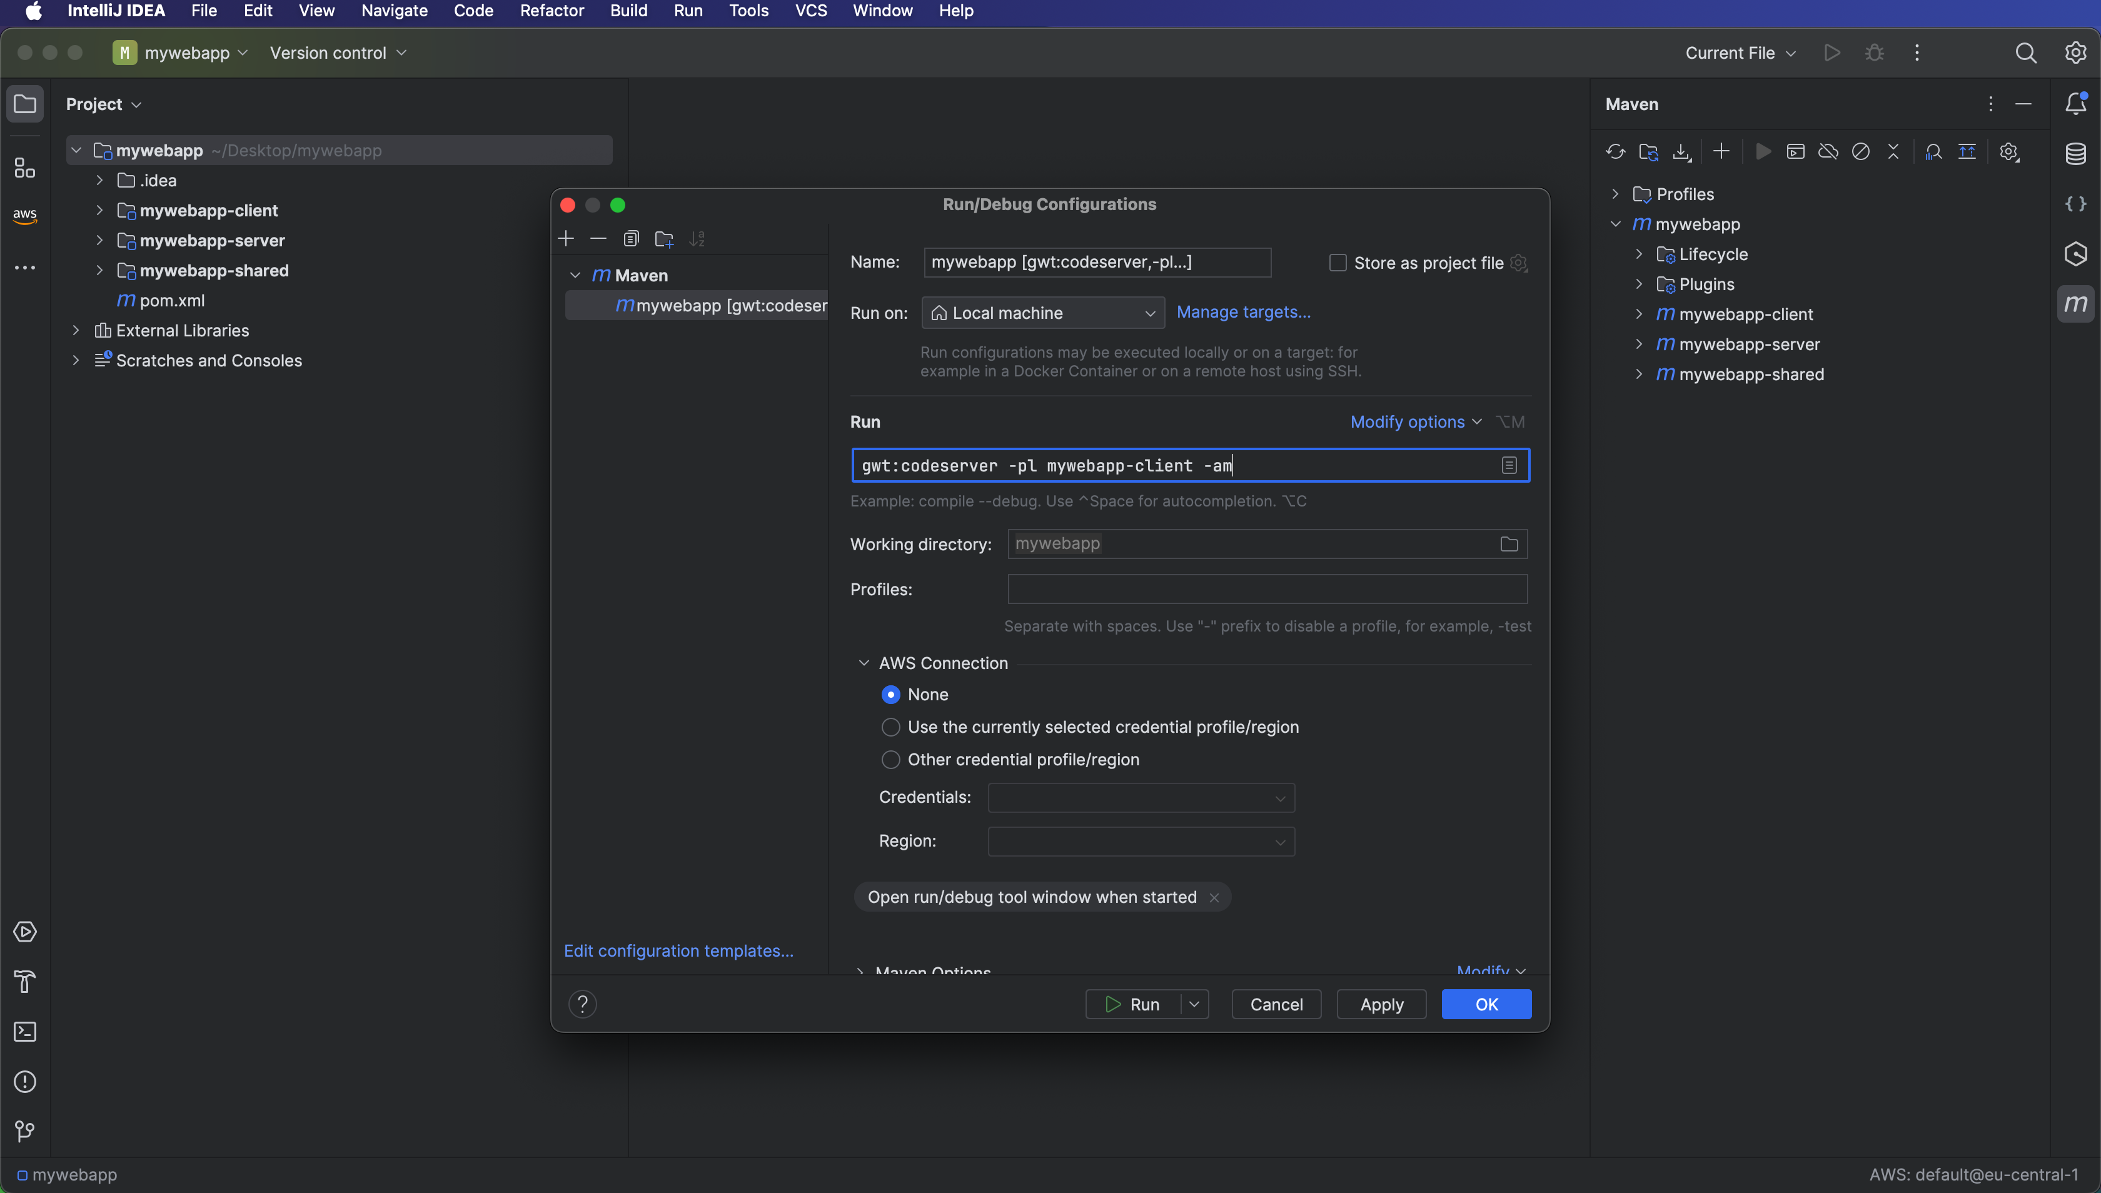Open Manage targets link
The width and height of the screenshot is (2101, 1193).
pyautogui.click(x=1244, y=312)
